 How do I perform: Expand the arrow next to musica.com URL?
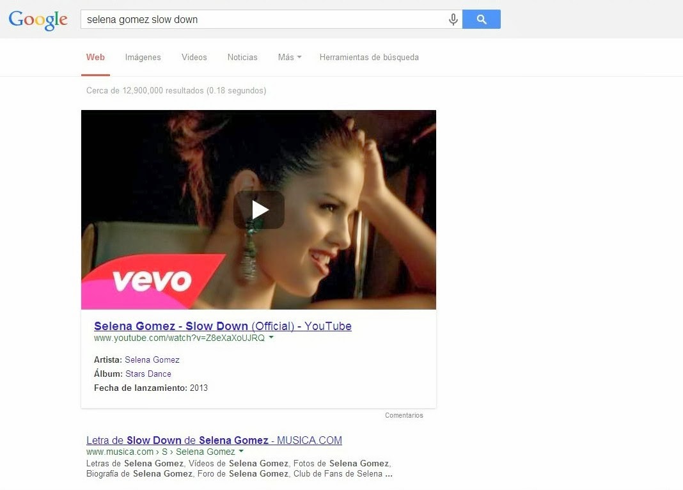click(x=241, y=451)
